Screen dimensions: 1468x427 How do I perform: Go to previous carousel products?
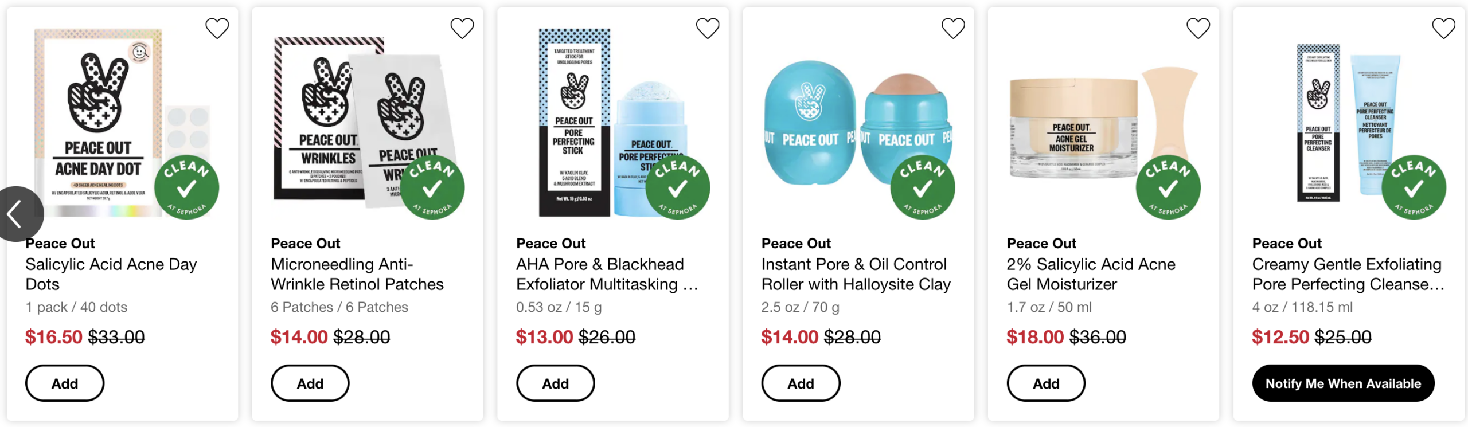tap(17, 214)
